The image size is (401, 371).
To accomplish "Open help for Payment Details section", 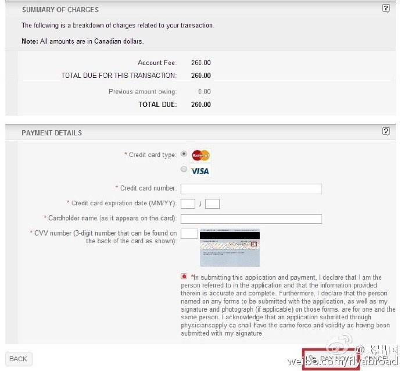I will click(x=386, y=131).
